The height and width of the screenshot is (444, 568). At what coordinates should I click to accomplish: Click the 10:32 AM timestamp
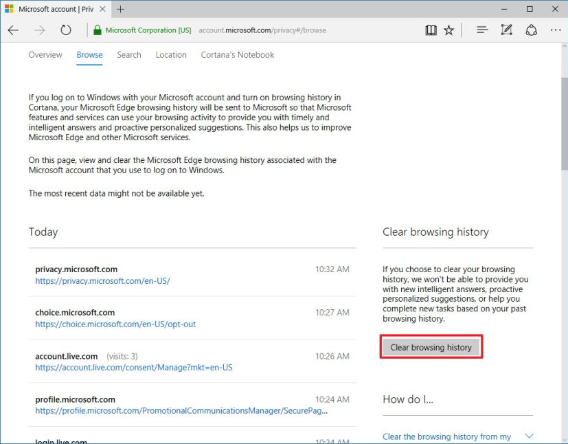[332, 269]
